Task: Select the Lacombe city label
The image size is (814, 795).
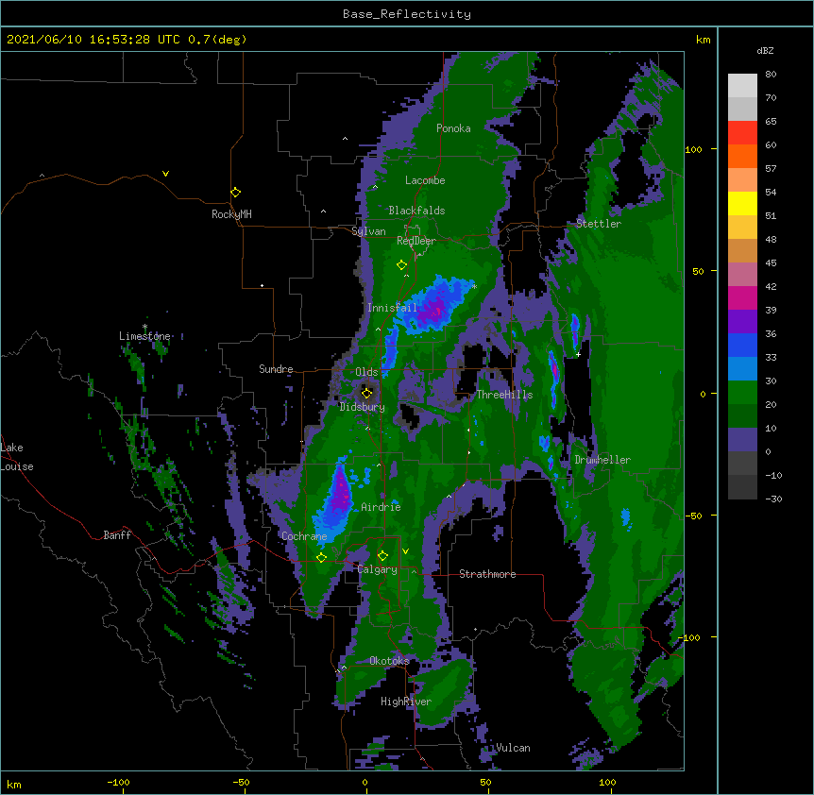Action: (x=425, y=180)
